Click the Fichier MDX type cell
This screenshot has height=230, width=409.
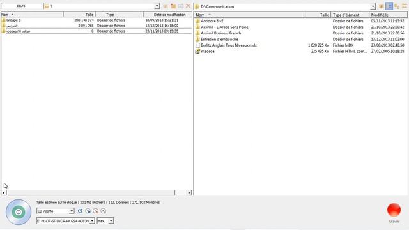343,45
